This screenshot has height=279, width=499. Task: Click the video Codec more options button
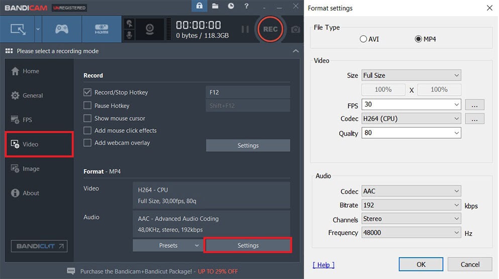coord(474,119)
